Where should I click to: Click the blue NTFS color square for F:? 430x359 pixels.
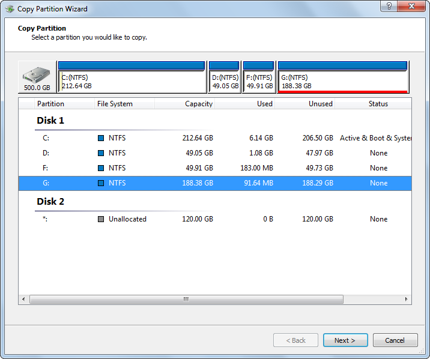(x=101, y=168)
